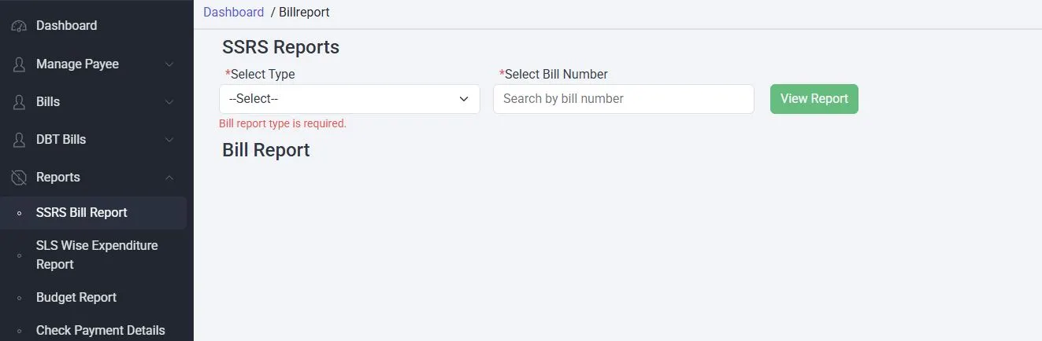The image size is (1042, 341).
Task: Select Dashboard in the sidebar menu
Action: point(67,26)
